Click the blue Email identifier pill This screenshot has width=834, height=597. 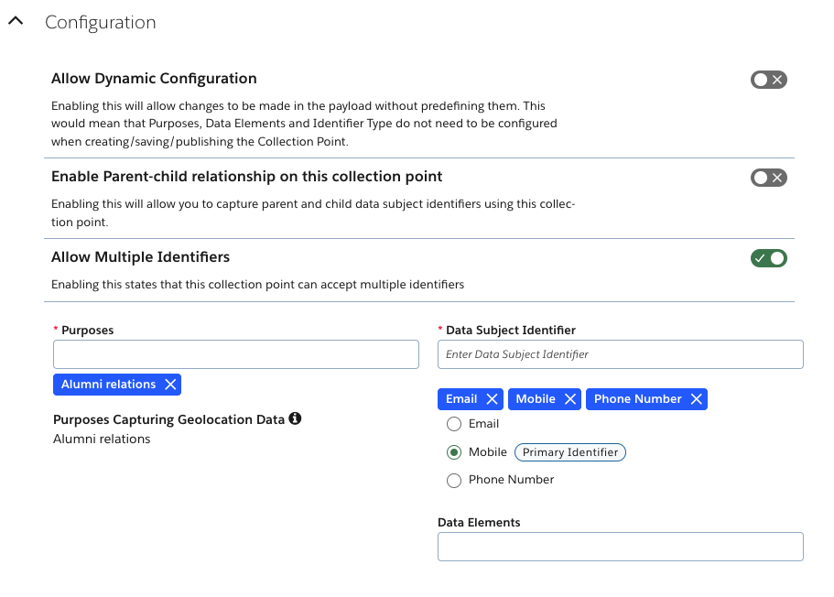point(462,398)
